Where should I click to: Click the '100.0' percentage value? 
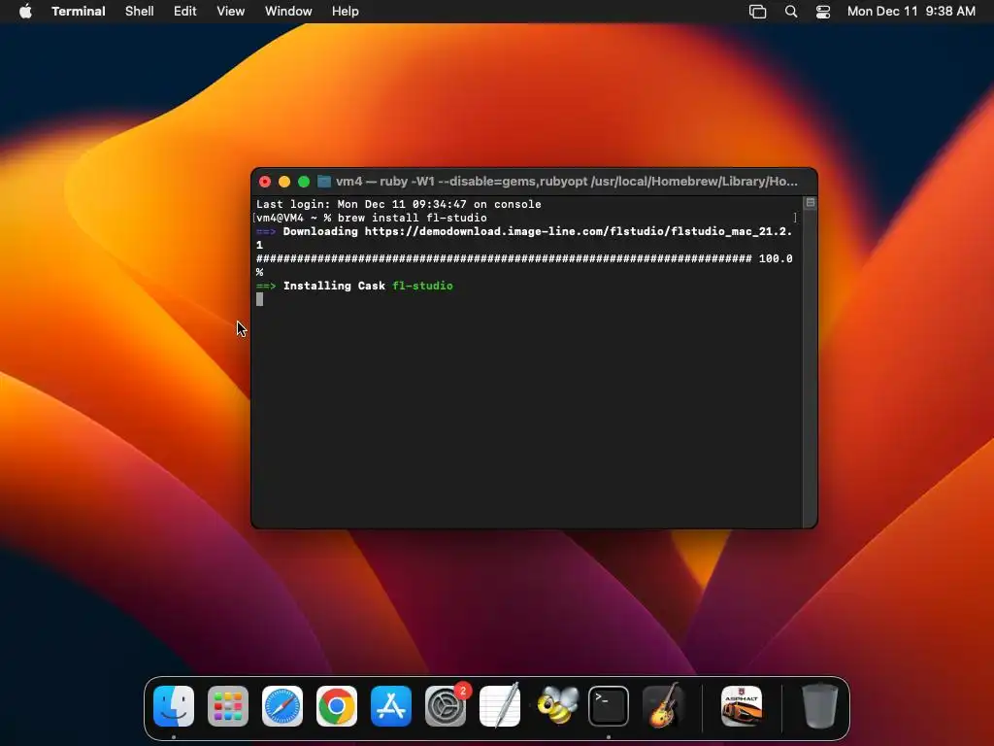click(776, 258)
